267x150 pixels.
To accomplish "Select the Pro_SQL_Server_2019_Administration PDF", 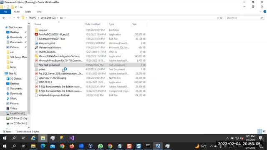I will pos(60,74).
